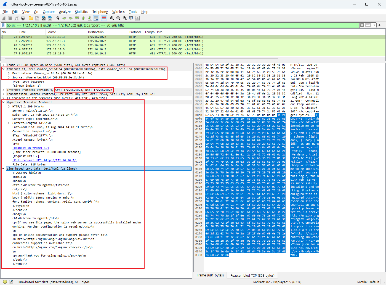Collapse Hypertext Transfer Protocol section
Image resolution: width=386 pixels, height=285 pixels.
click(3, 102)
